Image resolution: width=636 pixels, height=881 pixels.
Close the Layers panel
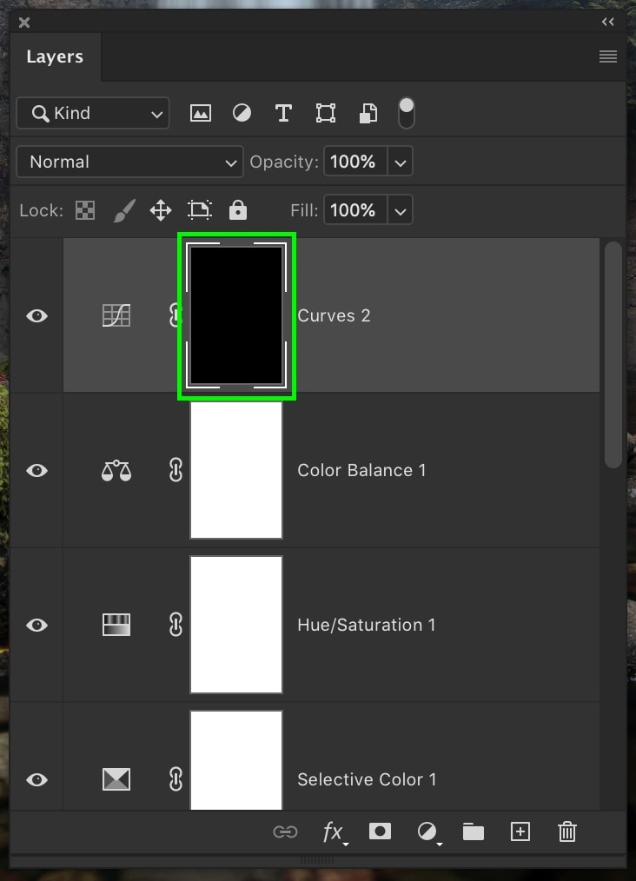click(x=24, y=23)
